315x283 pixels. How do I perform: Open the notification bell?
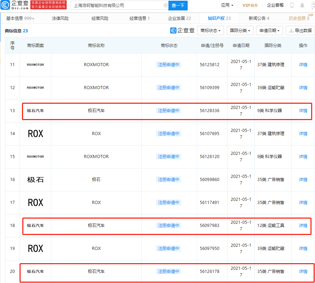[302, 6]
